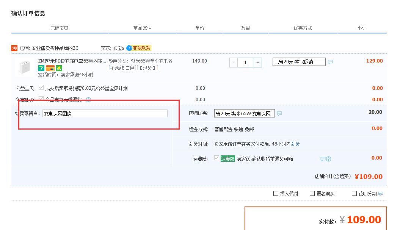Click the 数量 column header
Image resolution: width=400 pixels, height=230 pixels.
click(245, 28)
